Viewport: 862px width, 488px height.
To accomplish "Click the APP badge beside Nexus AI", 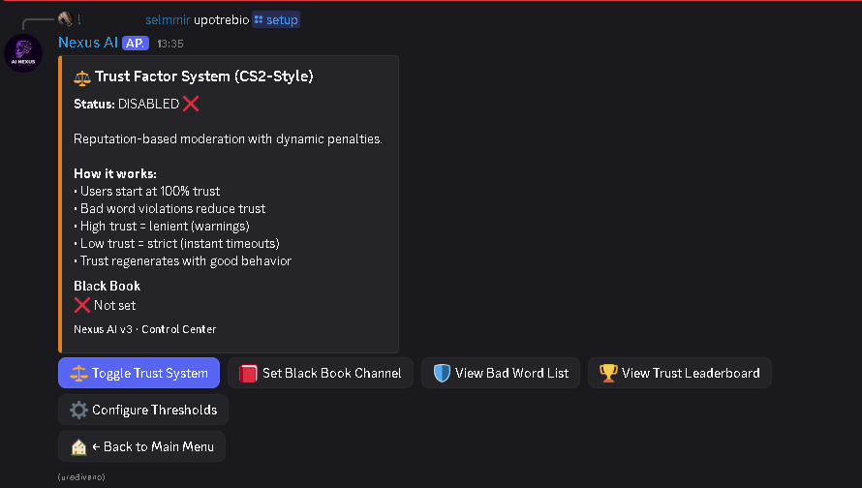I will 135,44.
